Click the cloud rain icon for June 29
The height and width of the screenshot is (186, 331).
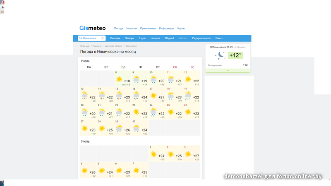pos(119,129)
